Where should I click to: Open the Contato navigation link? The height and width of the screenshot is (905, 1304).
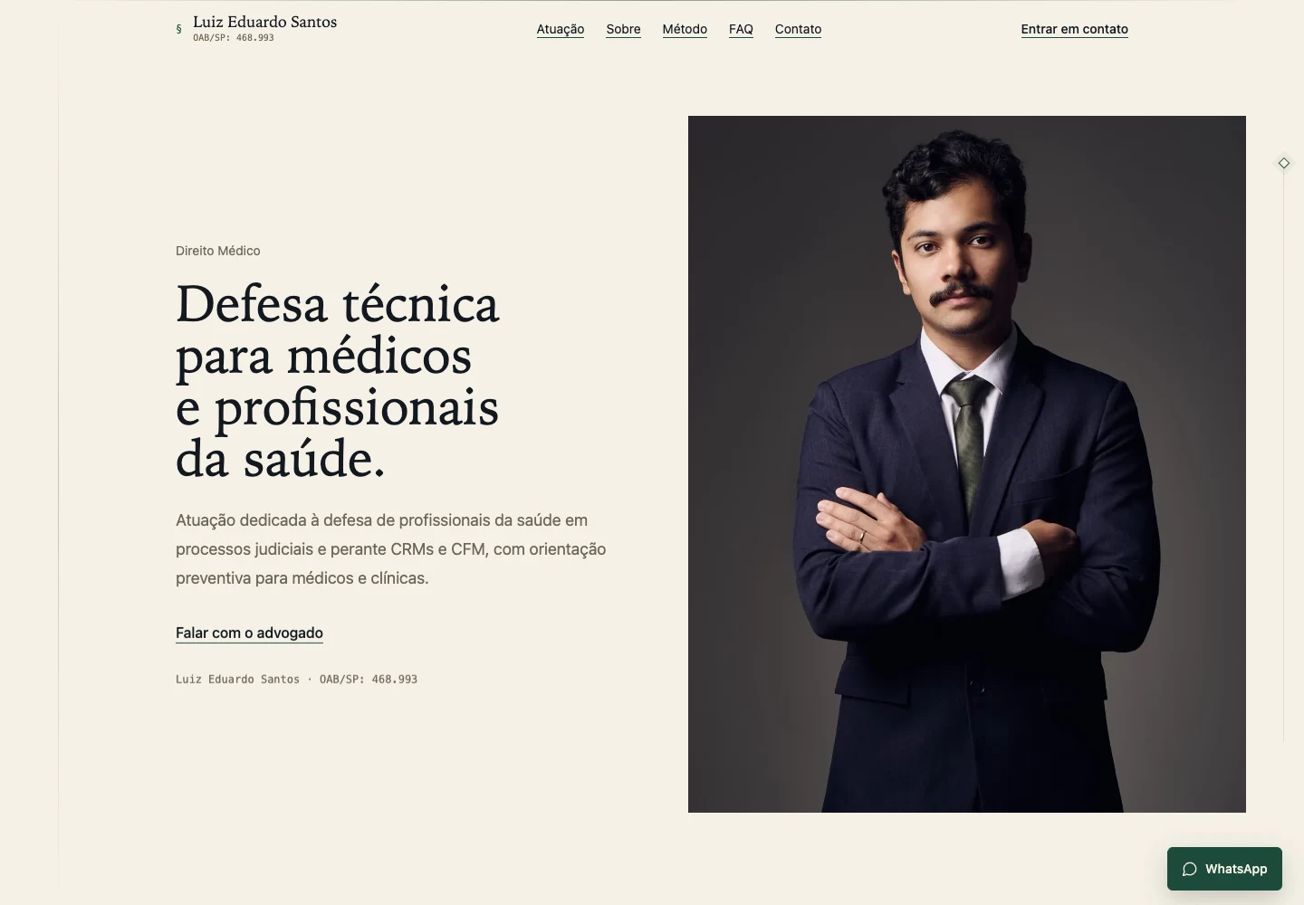[x=798, y=29]
